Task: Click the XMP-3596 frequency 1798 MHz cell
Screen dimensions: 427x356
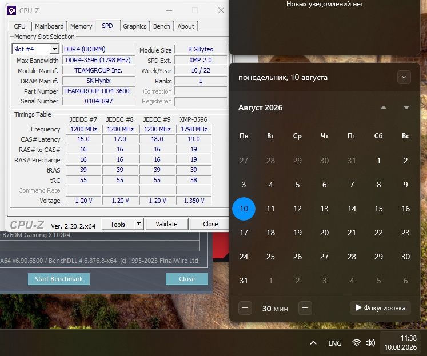Action: tap(194, 129)
